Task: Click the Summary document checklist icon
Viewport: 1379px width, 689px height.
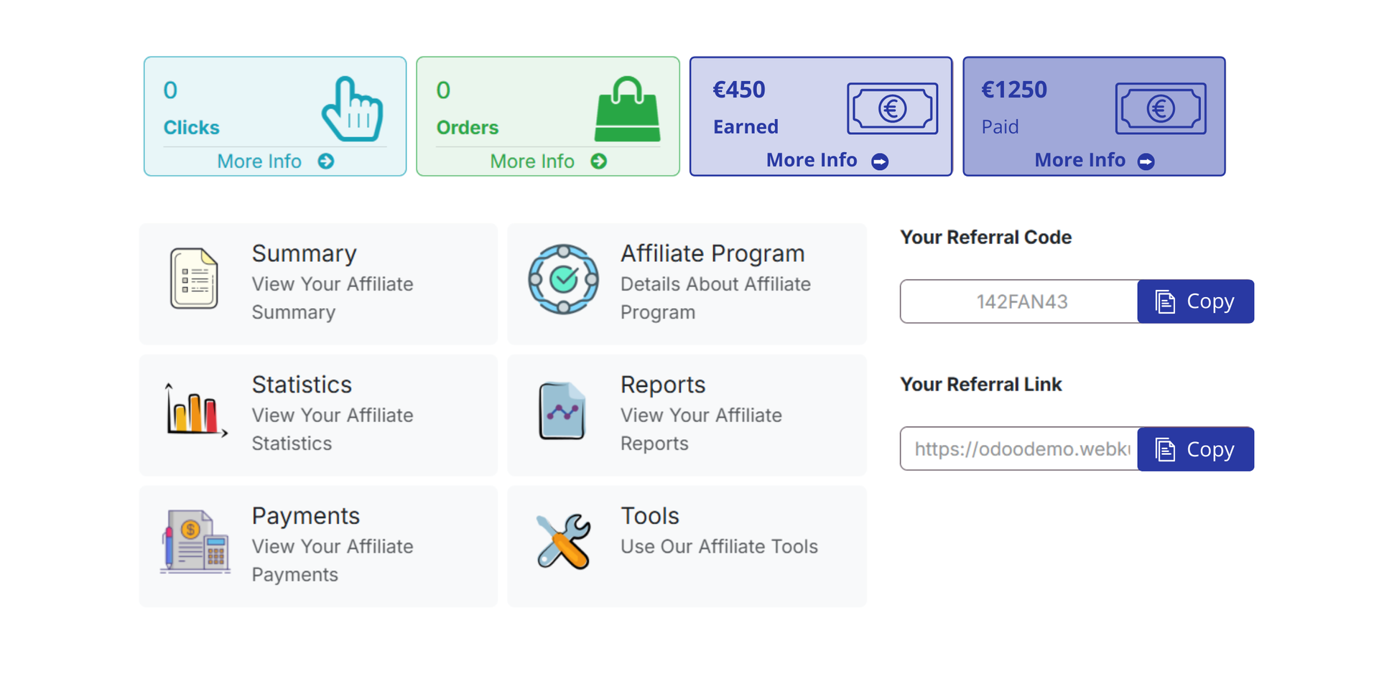Action: tap(194, 278)
